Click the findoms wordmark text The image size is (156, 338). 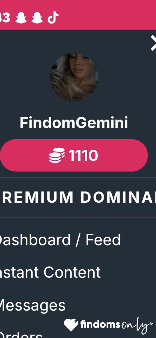click(x=100, y=324)
